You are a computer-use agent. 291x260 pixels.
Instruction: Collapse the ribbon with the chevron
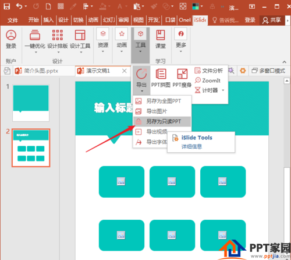[x=284, y=62]
